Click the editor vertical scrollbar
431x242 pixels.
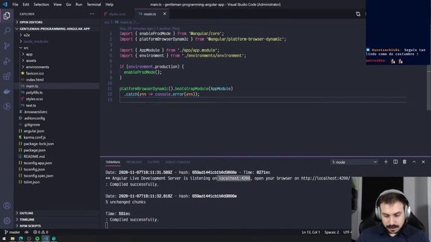(x=429, y=88)
